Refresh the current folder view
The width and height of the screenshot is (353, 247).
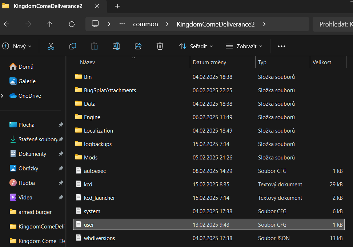click(x=72, y=24)
